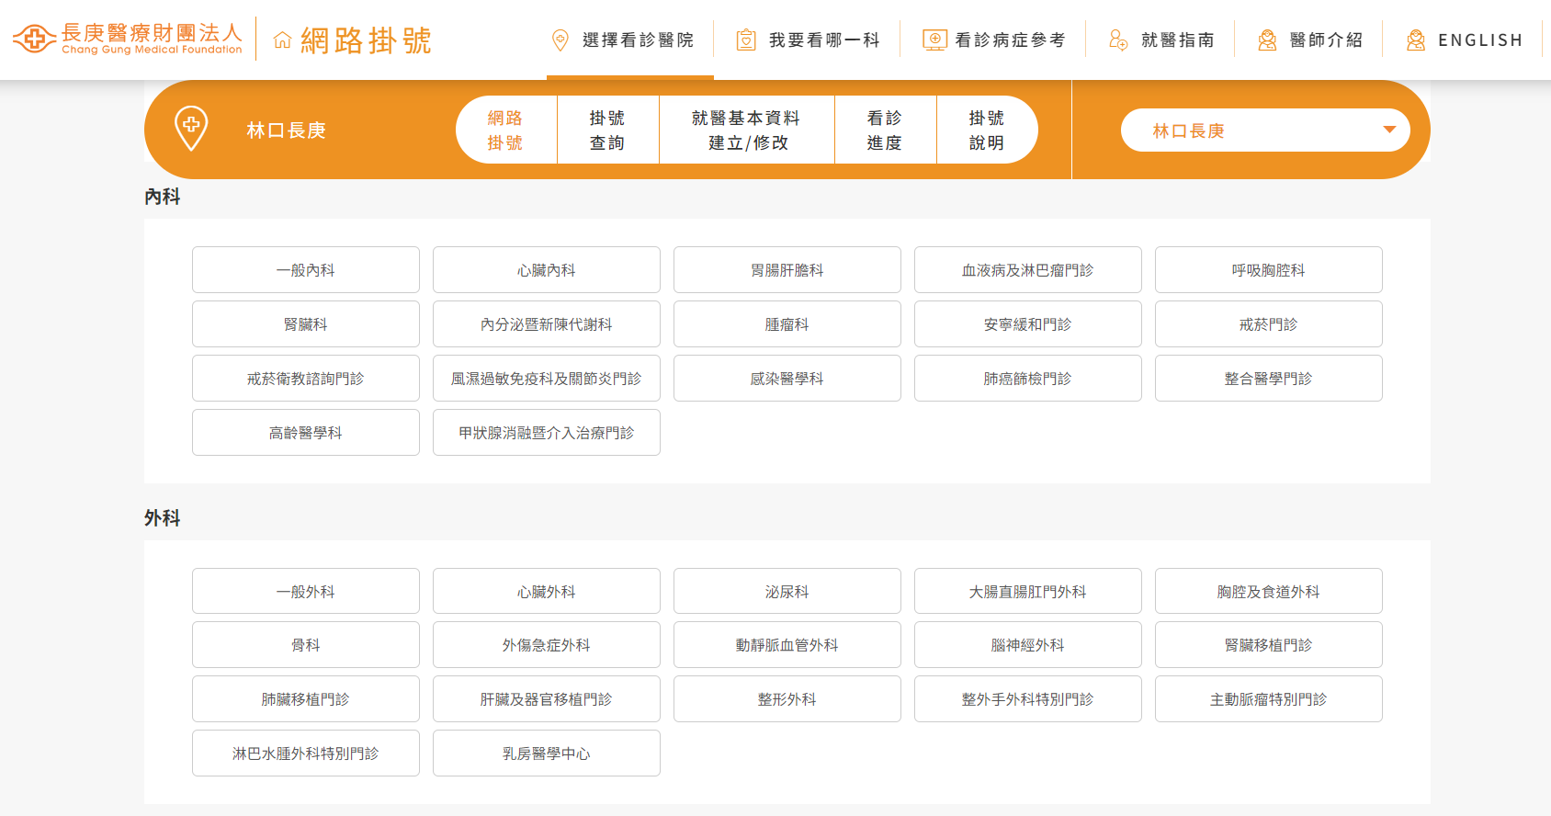Choose 戒菸門診 button

click(x=1269, y=323)
